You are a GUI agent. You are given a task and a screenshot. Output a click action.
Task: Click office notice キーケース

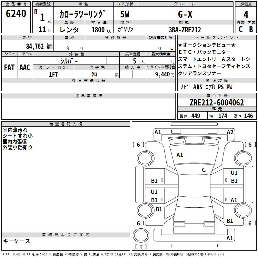(17, 241)
